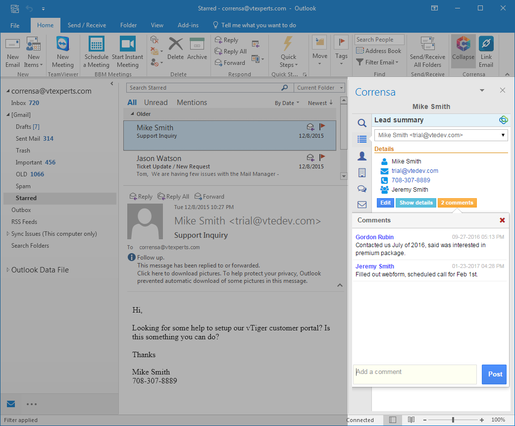This screenshot has width=515, height=426.
Task: Click the reply-with-Meeting icon in Respond group
Action: point(256,44)
